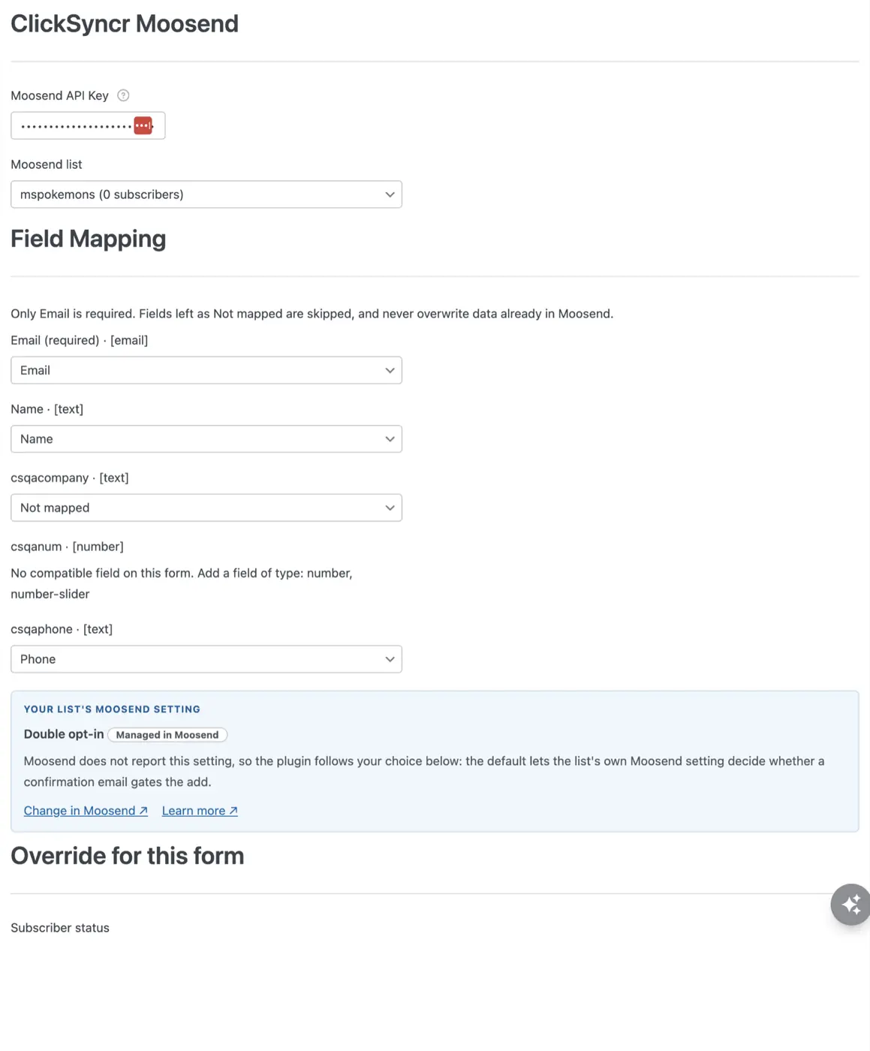
Task: Click the help icon beside Moosend API Key
Action: [x=124, y=95]
